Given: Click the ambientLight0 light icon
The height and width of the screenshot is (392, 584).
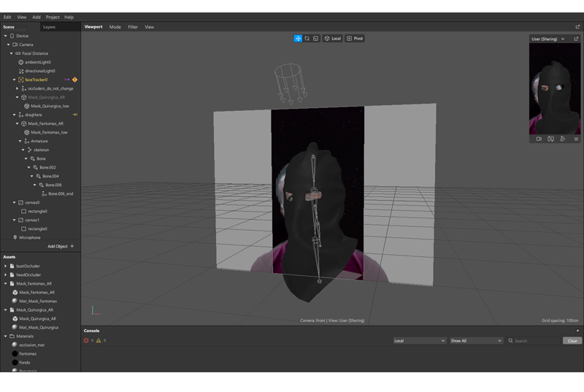Looking at the screenshot, I should coord(21,62).
